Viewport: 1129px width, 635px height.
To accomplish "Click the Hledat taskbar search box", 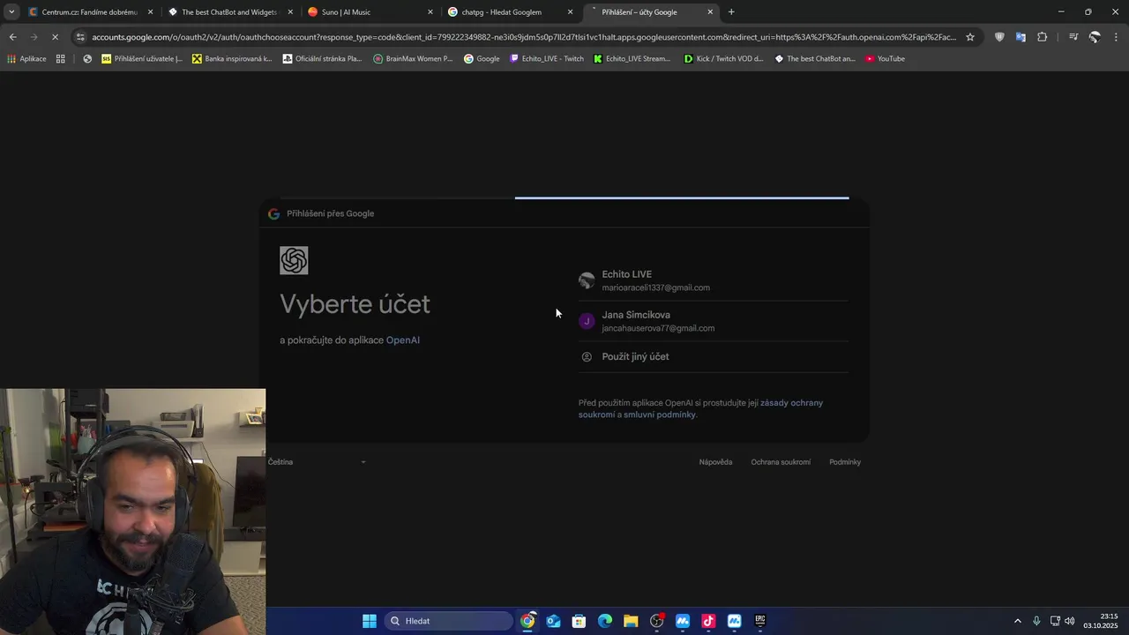I will [447, 621].
